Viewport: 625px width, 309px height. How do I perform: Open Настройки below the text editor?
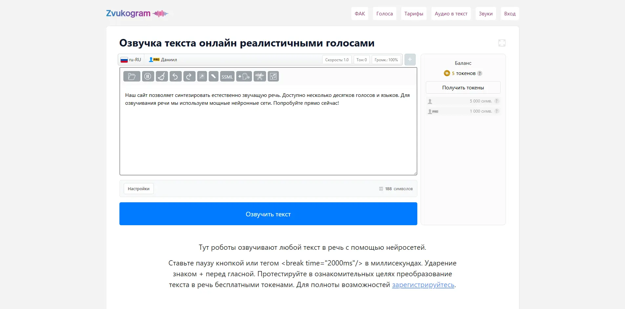139,189
